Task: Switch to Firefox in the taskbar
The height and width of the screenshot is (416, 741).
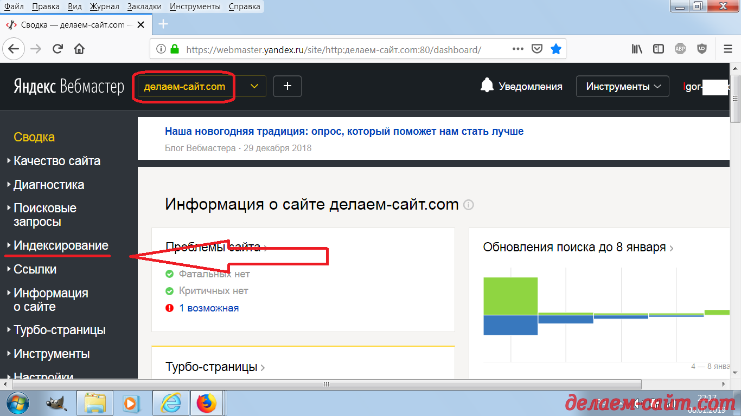Action: coord(206,403)
